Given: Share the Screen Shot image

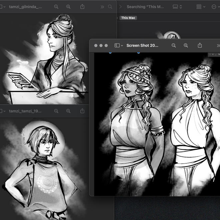Looking at the screenshot, I should [200, 45].
